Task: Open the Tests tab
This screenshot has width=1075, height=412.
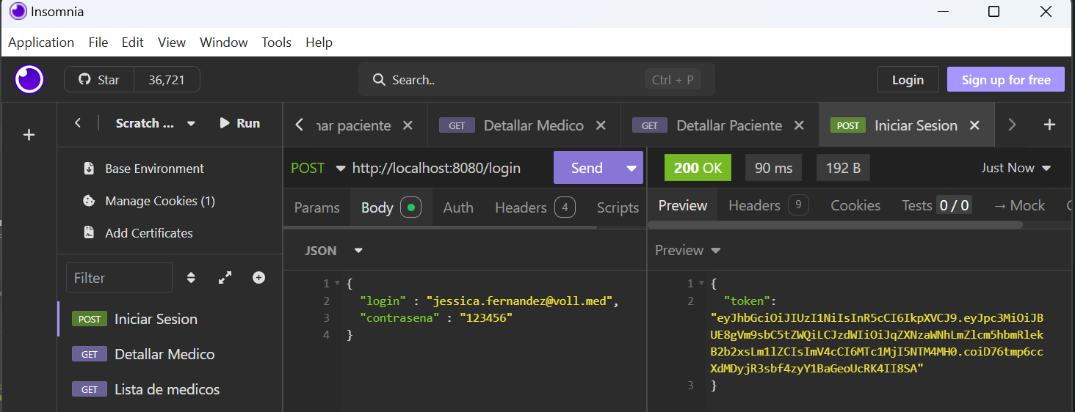Action: pos(936,205)
